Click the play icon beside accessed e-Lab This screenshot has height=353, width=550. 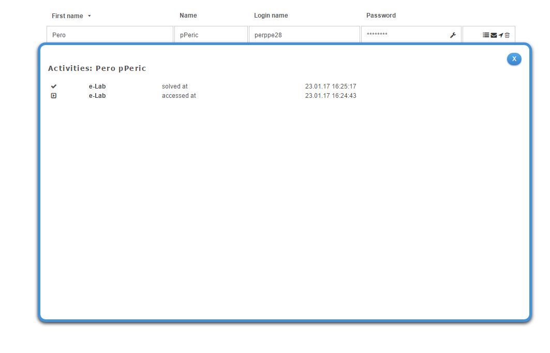54,96
